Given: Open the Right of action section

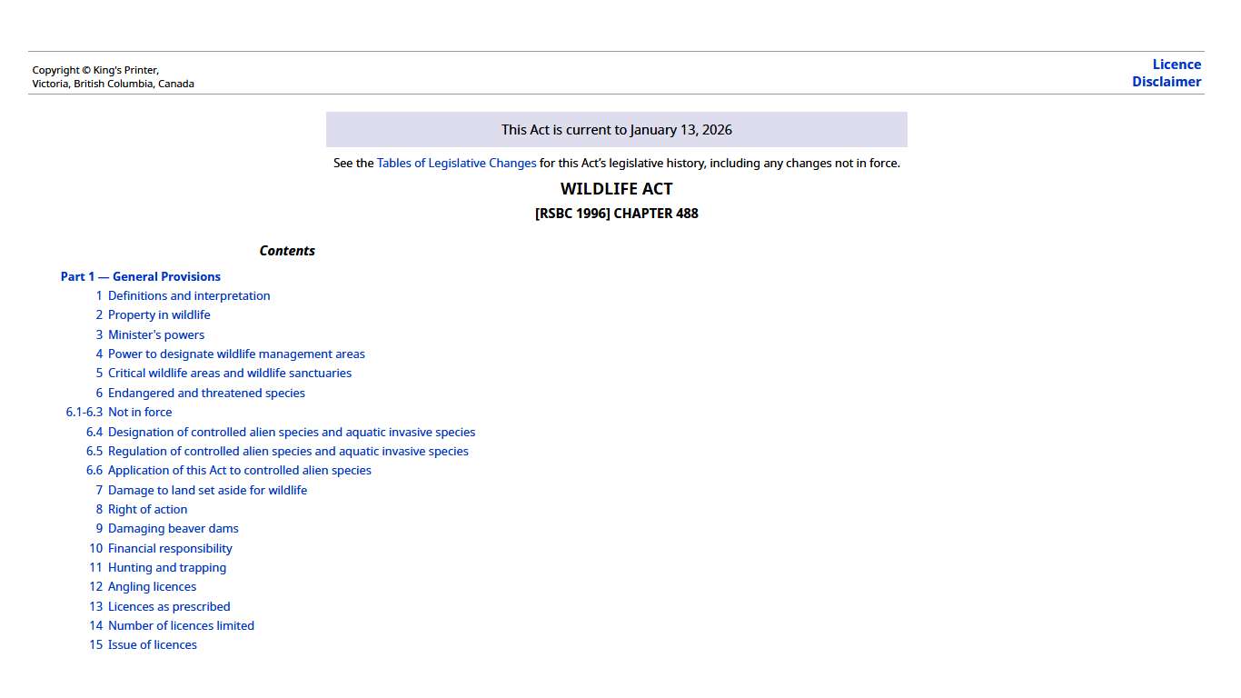Looking at the screenshot, I should click(147, 510).
